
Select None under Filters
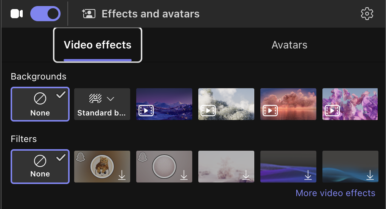pyautogui.click(x=40, y=167)
